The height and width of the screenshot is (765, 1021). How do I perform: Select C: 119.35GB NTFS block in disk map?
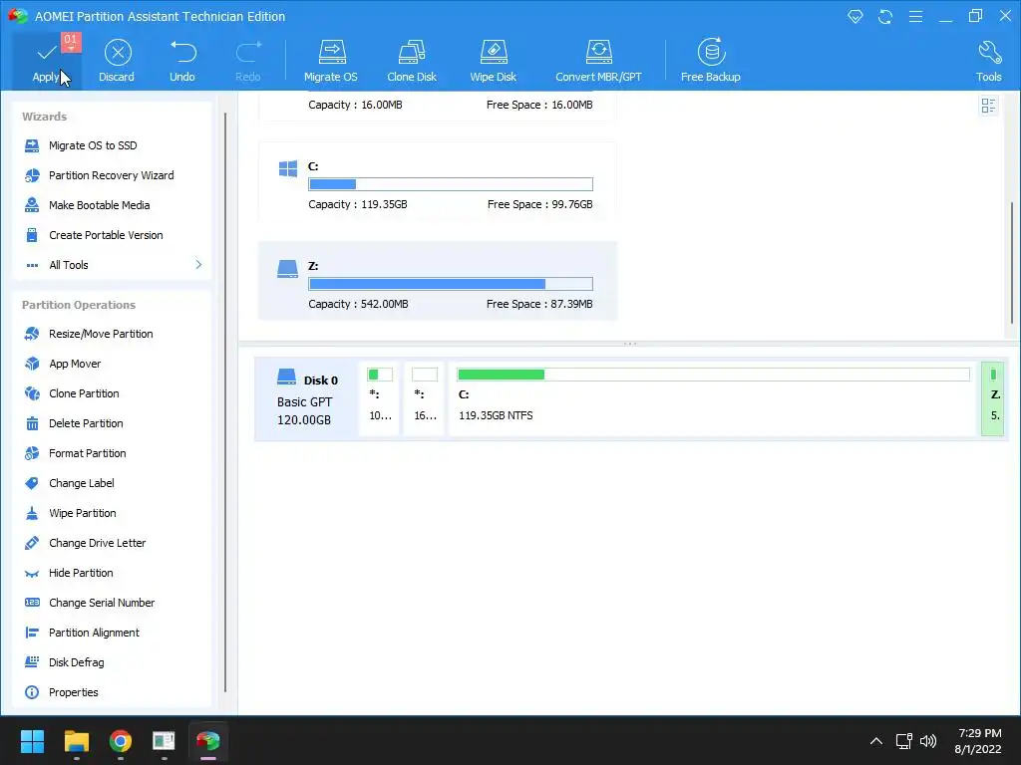point(713,397)
